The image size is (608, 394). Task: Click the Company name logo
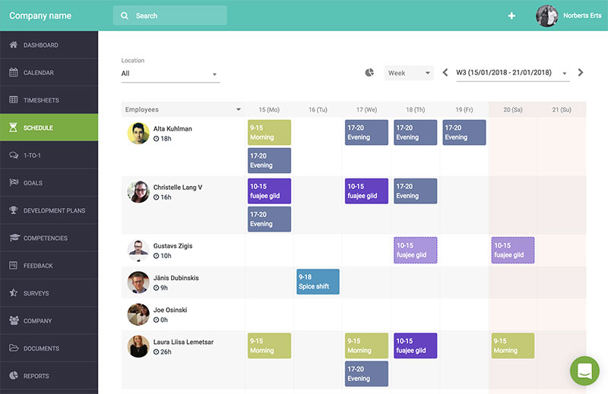tap(40, 15)
